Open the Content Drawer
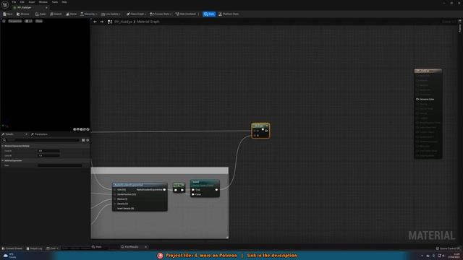 point(12,248)
